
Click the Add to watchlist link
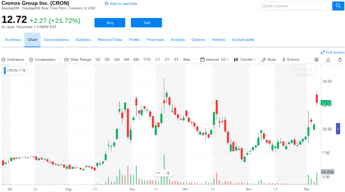(x=124, y=4)
